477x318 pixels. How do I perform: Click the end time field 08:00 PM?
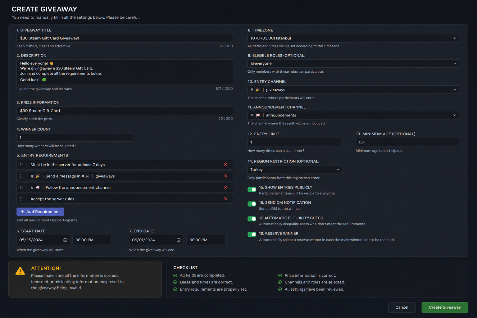[x=206, y=240]
